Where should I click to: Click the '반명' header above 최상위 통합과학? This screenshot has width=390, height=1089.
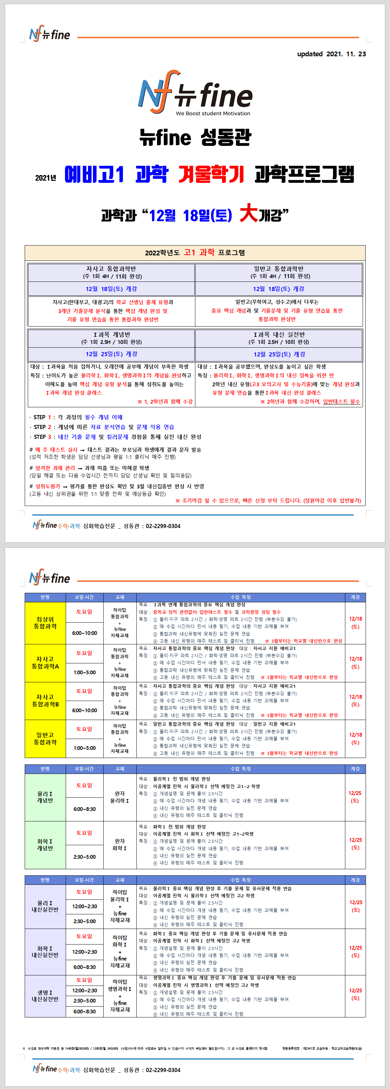[x=45, y=597]
